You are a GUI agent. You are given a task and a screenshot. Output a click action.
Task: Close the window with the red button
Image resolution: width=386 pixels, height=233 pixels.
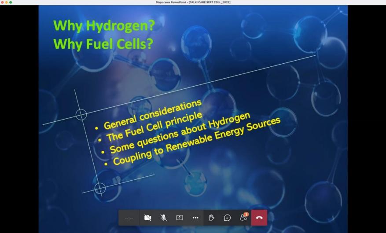[x=2, y=2]
